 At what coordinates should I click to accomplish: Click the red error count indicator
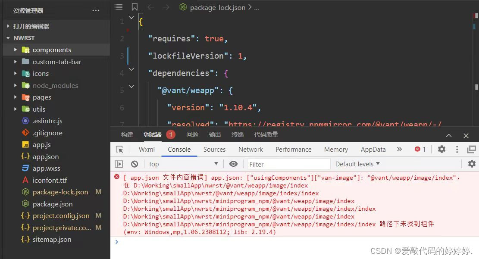pos(420,149)
